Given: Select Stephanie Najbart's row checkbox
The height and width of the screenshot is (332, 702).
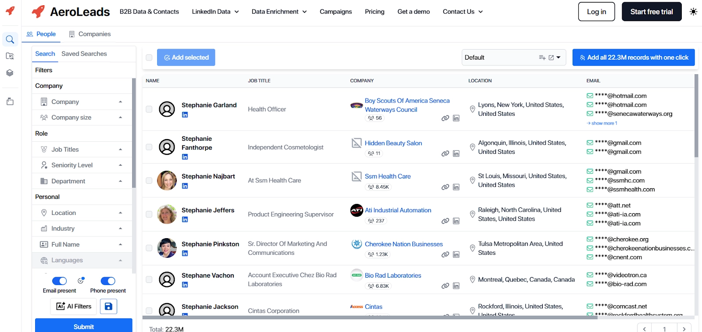Looking at the screenshot, I should coord(149,181).
